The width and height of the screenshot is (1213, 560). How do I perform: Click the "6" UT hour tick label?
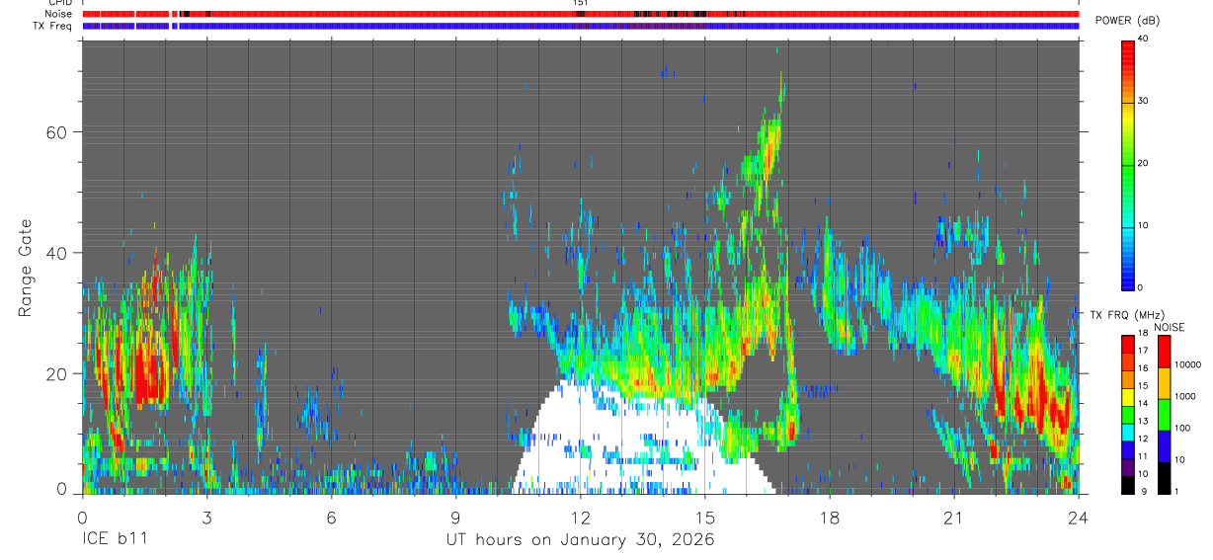point(331,518)
